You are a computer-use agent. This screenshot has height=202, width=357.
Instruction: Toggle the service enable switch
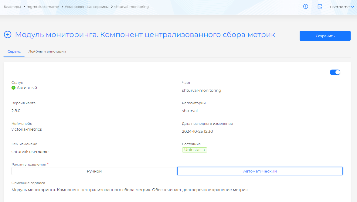click(x=335, y=72)
